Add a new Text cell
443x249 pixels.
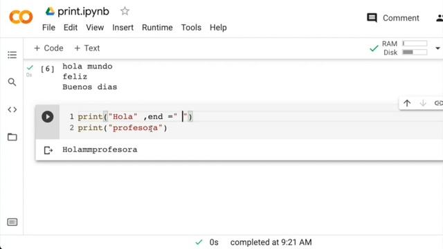87,48
